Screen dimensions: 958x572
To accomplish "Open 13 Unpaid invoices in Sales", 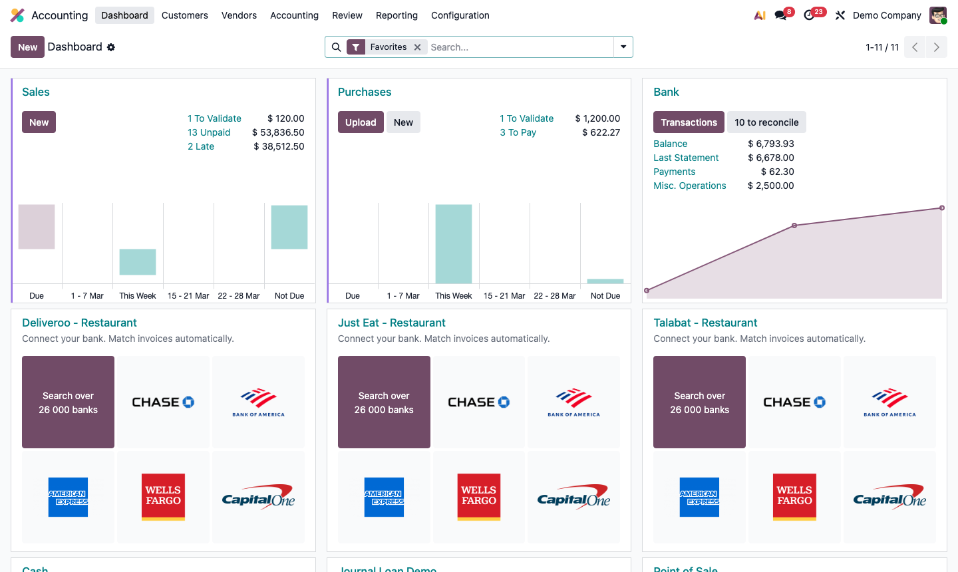I will [209, 132].
